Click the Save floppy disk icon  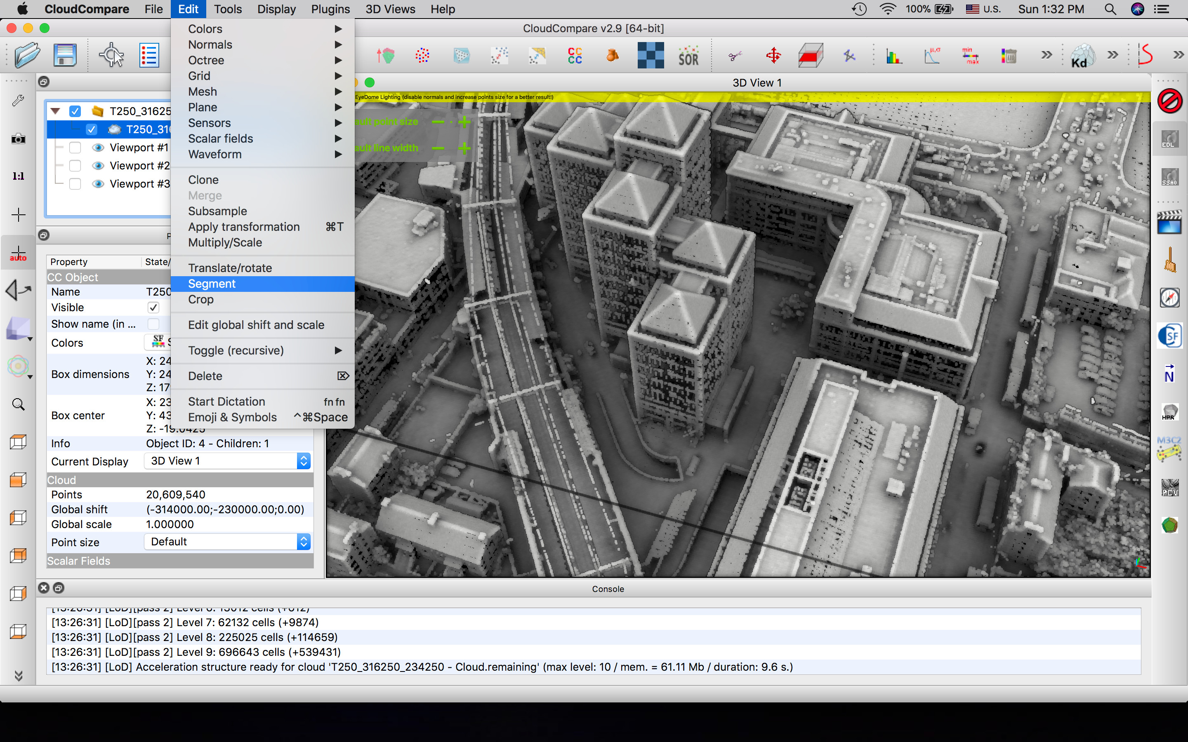(65, 56)
